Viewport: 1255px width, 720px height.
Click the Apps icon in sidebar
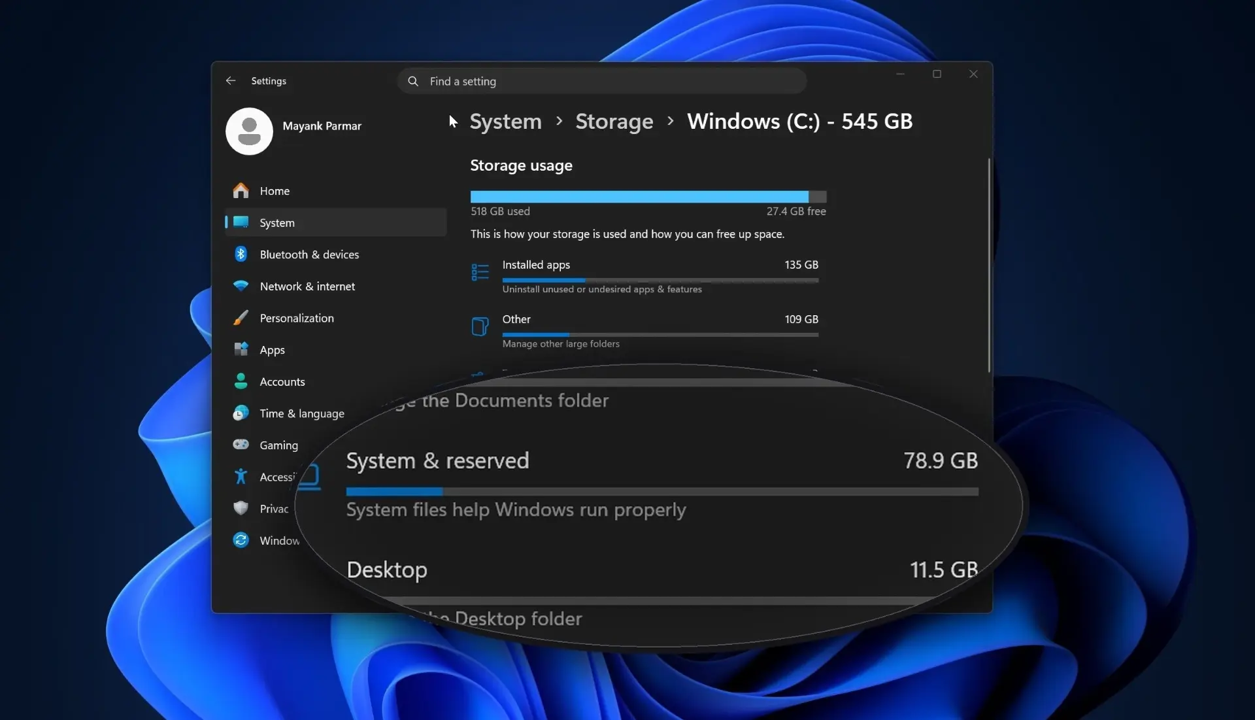click(x=241, y=349)
